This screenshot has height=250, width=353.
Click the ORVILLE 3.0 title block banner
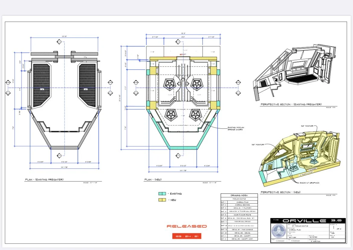[308, 221]
